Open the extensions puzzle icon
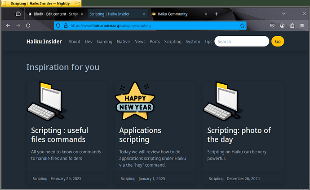310x190 pixels. [292, 26]
